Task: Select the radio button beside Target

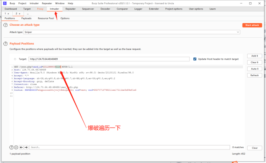Action: pos(15,59)
